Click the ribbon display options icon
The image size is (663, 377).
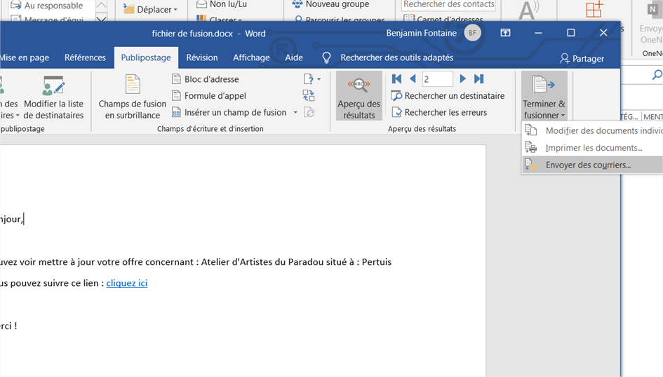click(x=505, y=33)
